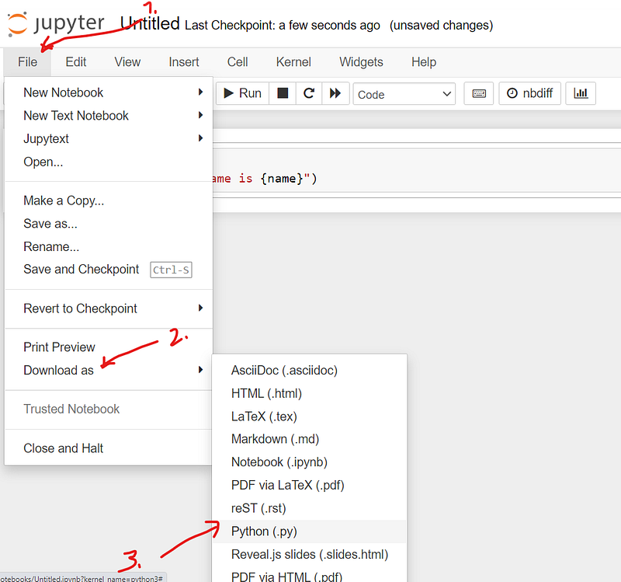Screen dimensions: 621x582
Task: Open the Cell menu
Action: pos(238,62)
